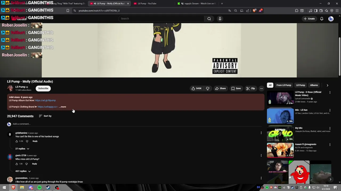341x191 pixels.
Task: Toggle Brave sidebar panel icon
Action: [x=316, y=11]
